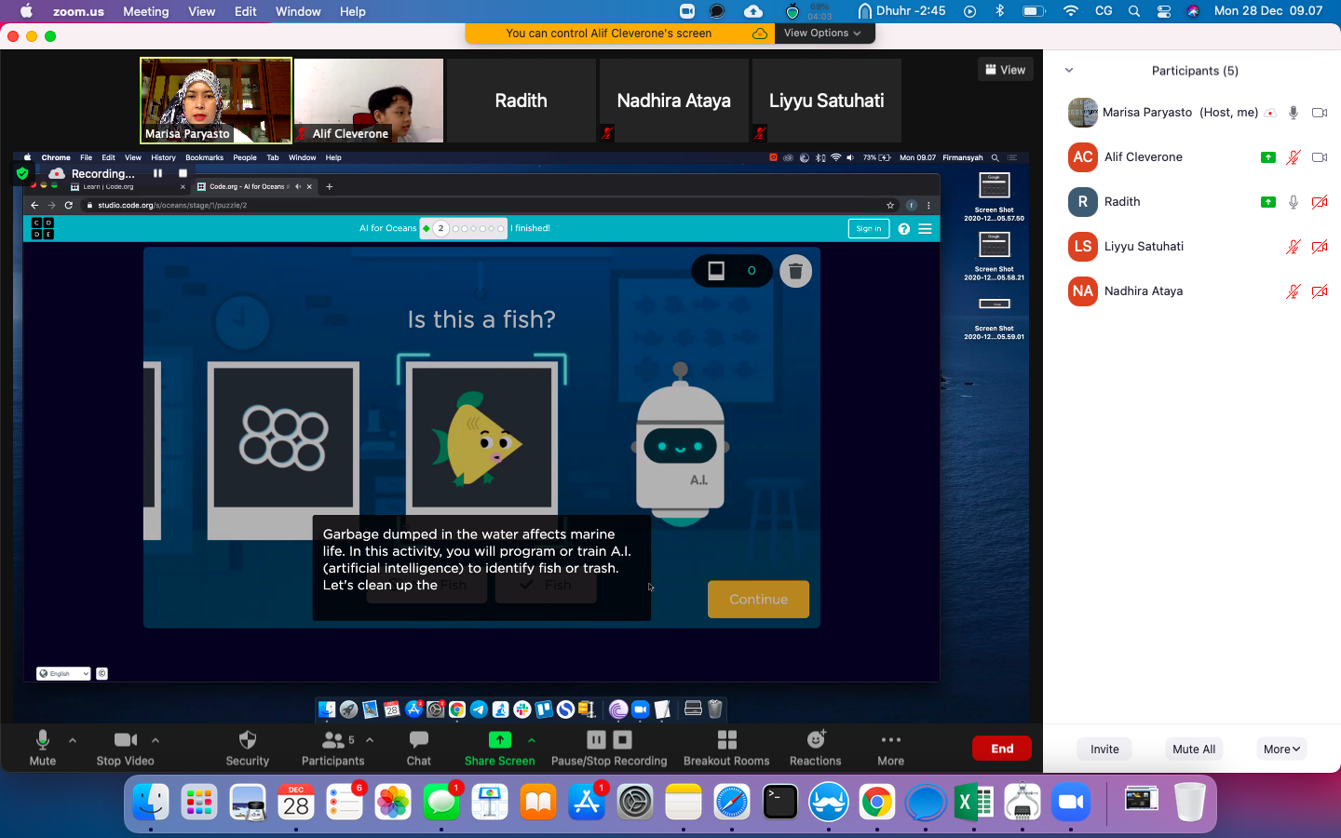The width and height of the screenshot is (1341, 838).
Task: Toggle Alif Cleverone's video in participants list
Action: click(x=1320, y=157)
